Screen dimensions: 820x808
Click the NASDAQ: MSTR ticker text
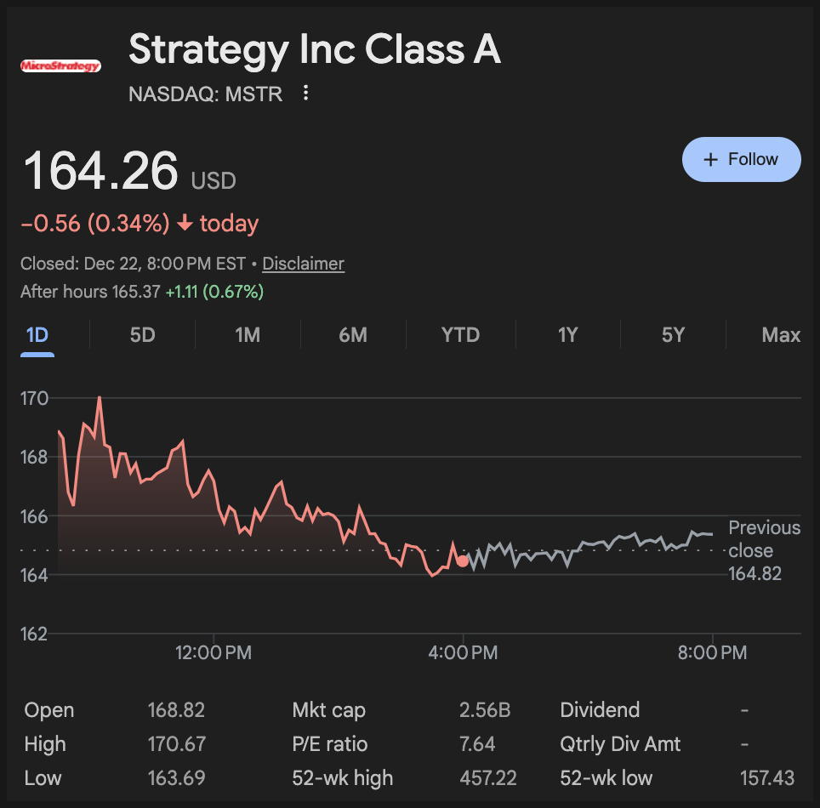(x=205, y=94)
